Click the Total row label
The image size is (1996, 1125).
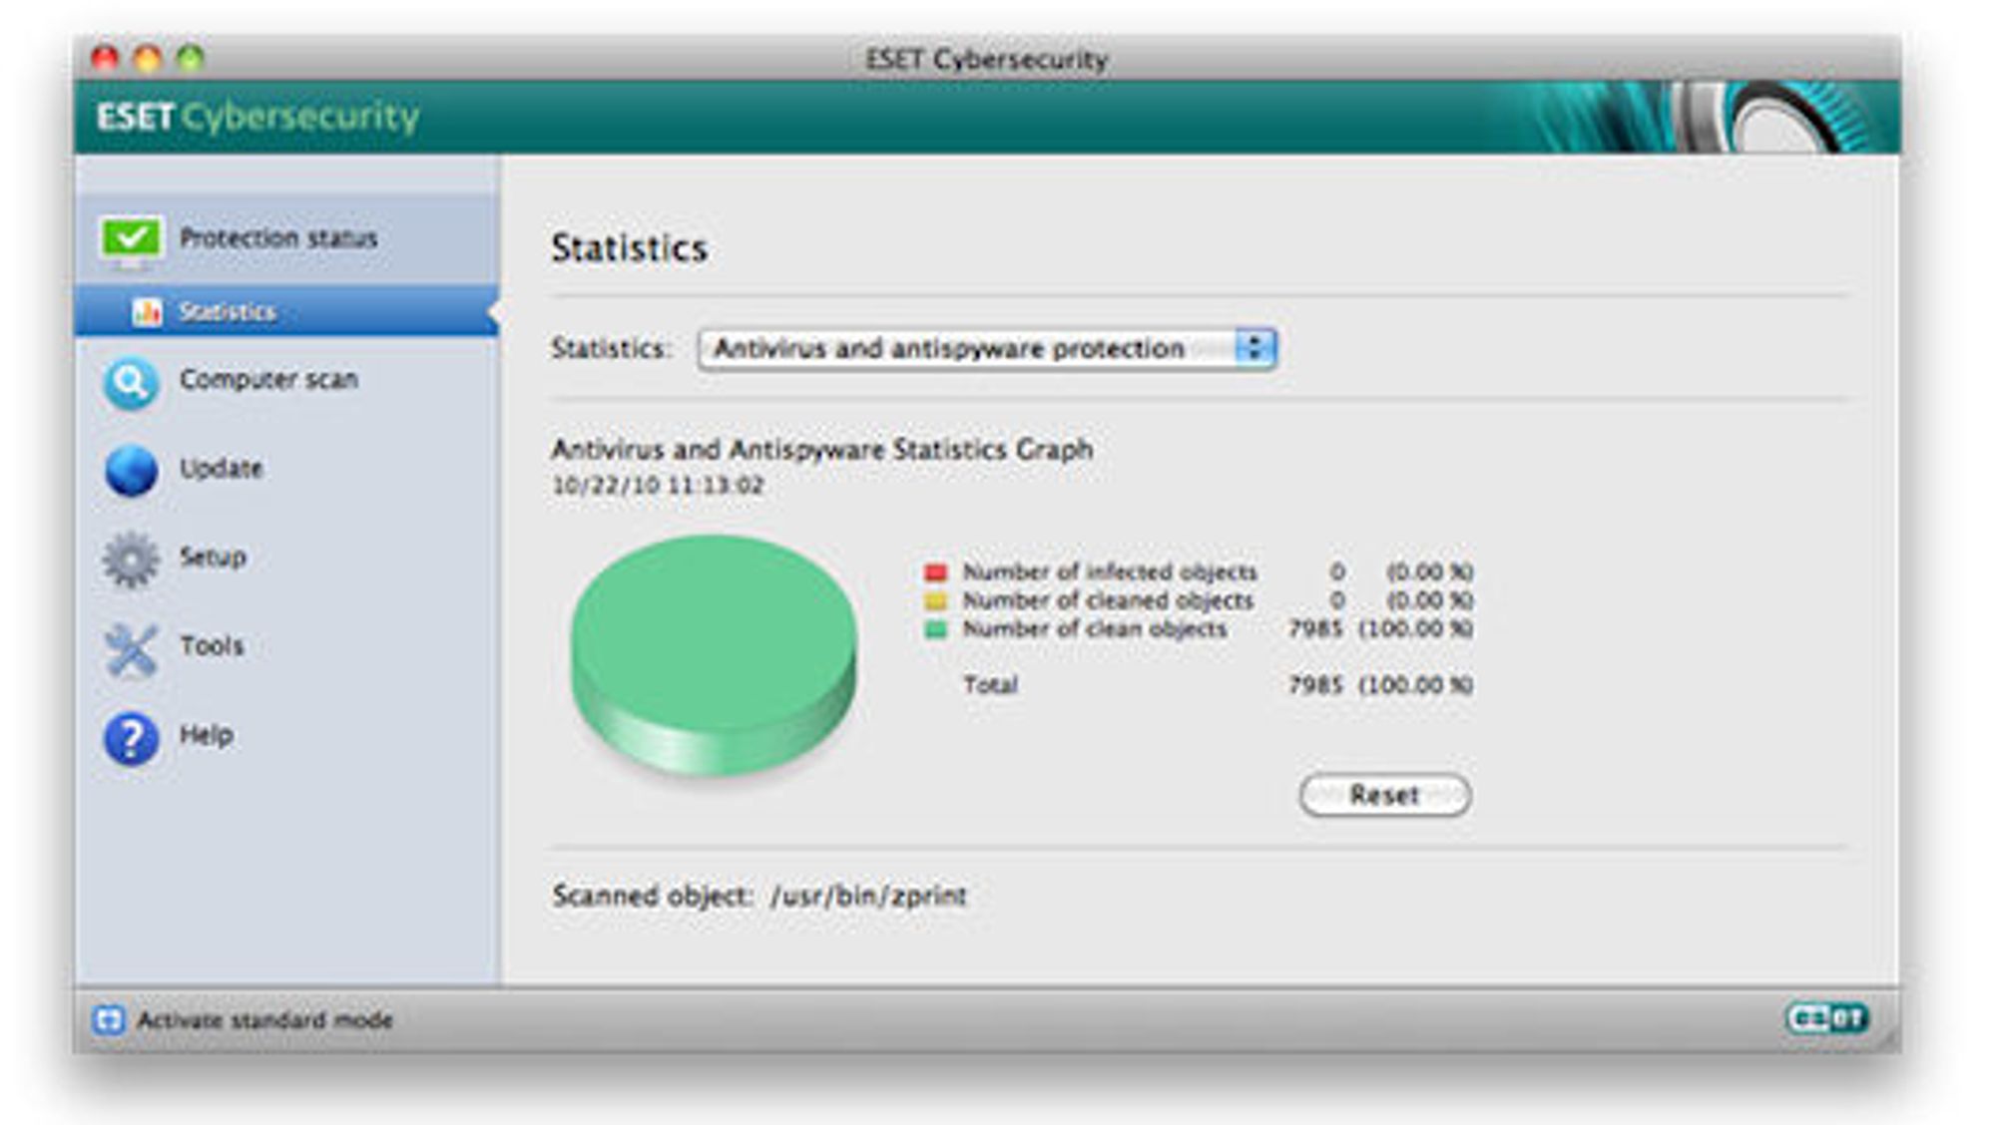coord(990,685)
